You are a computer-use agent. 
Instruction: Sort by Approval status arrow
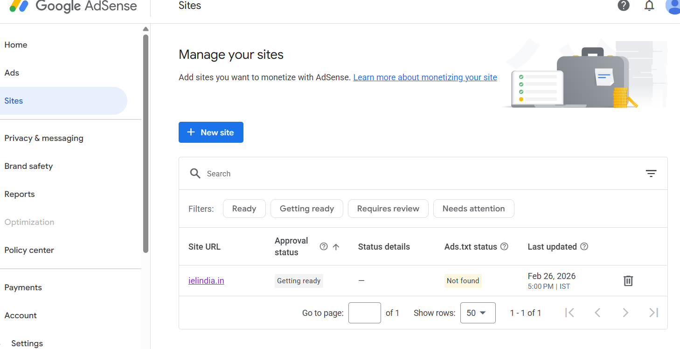(336, 246)
